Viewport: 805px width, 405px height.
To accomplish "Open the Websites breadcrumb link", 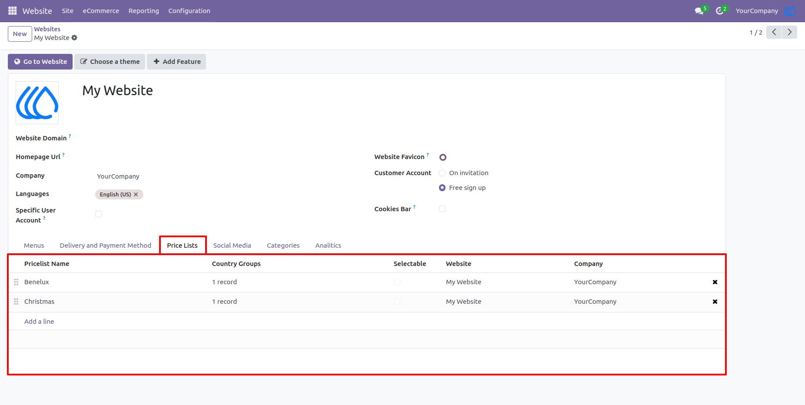I will [x=47, y=29].
